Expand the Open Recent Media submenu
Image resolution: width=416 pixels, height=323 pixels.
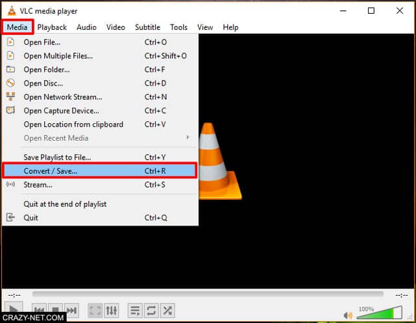[x=100, y=138]
